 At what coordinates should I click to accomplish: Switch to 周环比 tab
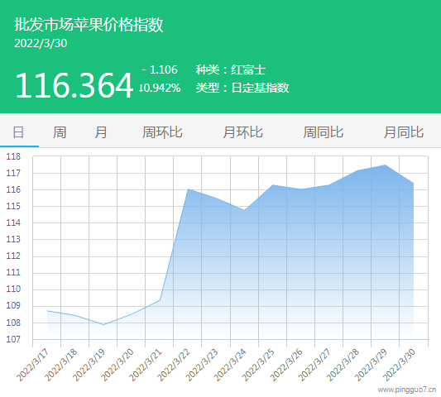point(162,132)
